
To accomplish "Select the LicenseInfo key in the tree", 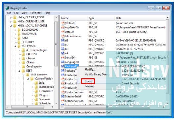I will tap(46, 91).
